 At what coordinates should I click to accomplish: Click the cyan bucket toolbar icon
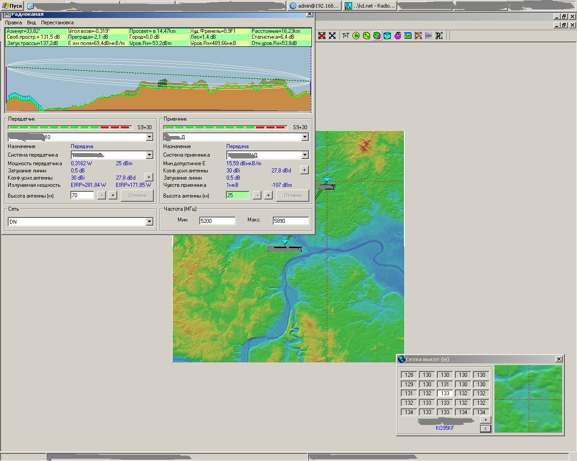[x=387, y=36]
